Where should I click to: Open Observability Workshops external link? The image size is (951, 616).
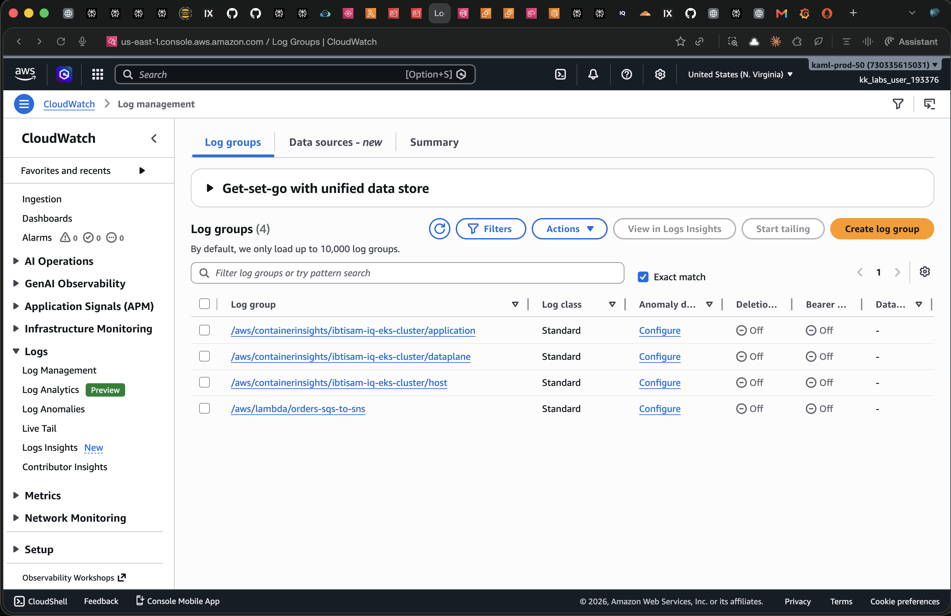point(74,577)
